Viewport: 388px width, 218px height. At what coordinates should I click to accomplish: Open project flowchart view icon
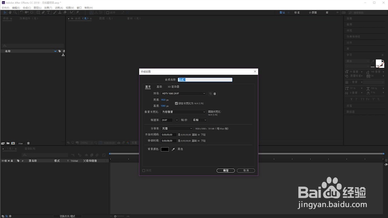tap(63, 55)
